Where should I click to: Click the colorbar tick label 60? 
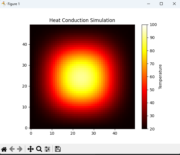(152, 77)
